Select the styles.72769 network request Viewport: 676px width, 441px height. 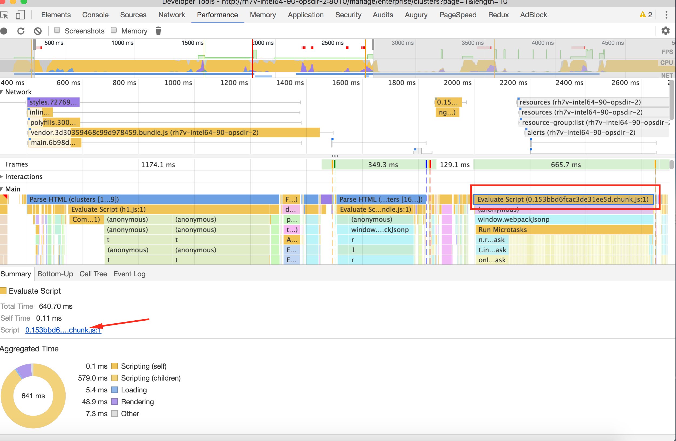point(53,102)
